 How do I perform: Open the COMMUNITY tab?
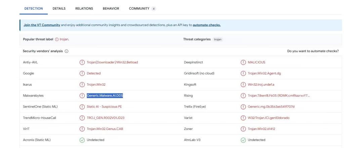pyautogui.click(x=142, y=8)
